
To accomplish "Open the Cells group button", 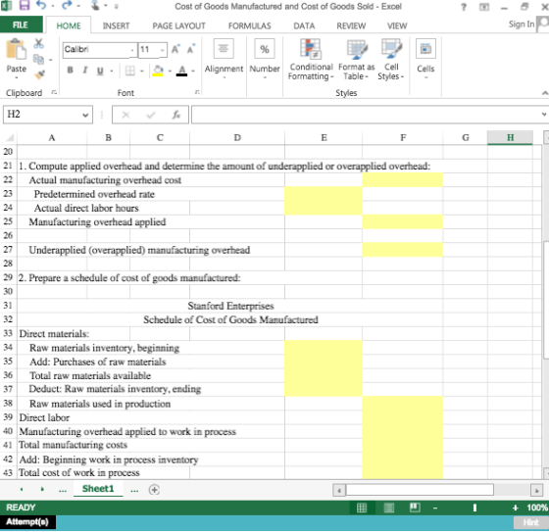I will [x=425, y=58].
